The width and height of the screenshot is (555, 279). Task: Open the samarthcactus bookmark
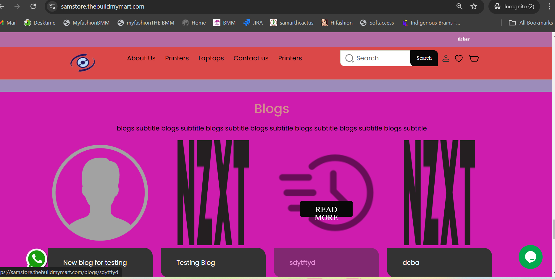pyautogui.click(x=292, y=23)
